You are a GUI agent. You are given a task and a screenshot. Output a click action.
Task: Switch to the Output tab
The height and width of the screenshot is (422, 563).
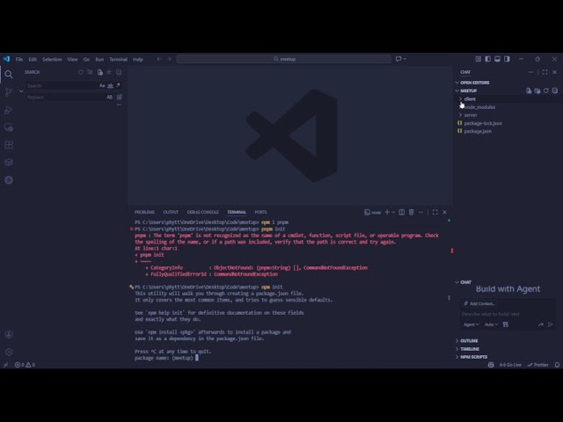[x=171, y=212]
